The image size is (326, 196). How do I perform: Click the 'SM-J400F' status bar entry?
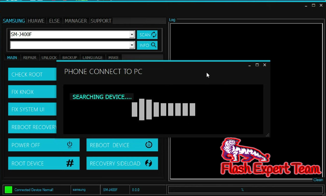tap(110, 190)
